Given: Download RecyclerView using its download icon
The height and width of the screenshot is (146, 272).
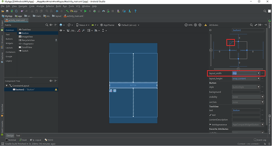Looking at the screenshot, I should [56, 40].
